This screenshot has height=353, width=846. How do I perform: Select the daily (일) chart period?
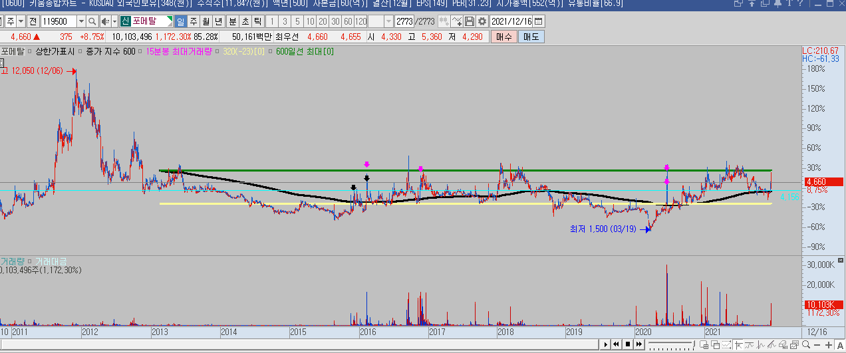180,21
